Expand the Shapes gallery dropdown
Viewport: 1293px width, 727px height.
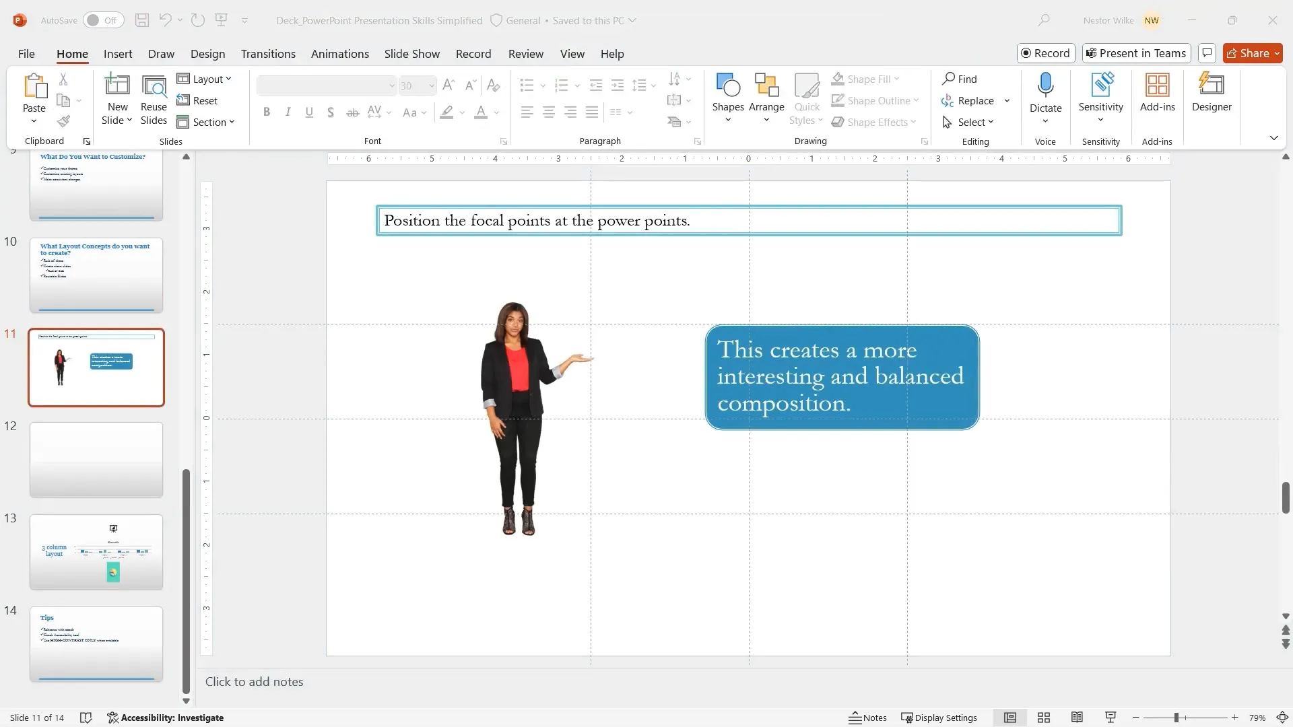pyautogui.click(x=728, y=120)
